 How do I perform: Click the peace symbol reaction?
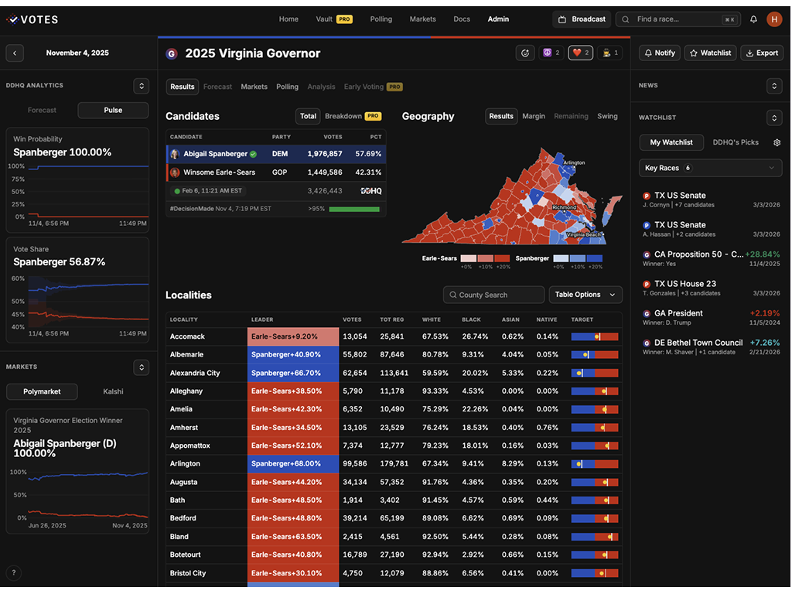(551, 53)
